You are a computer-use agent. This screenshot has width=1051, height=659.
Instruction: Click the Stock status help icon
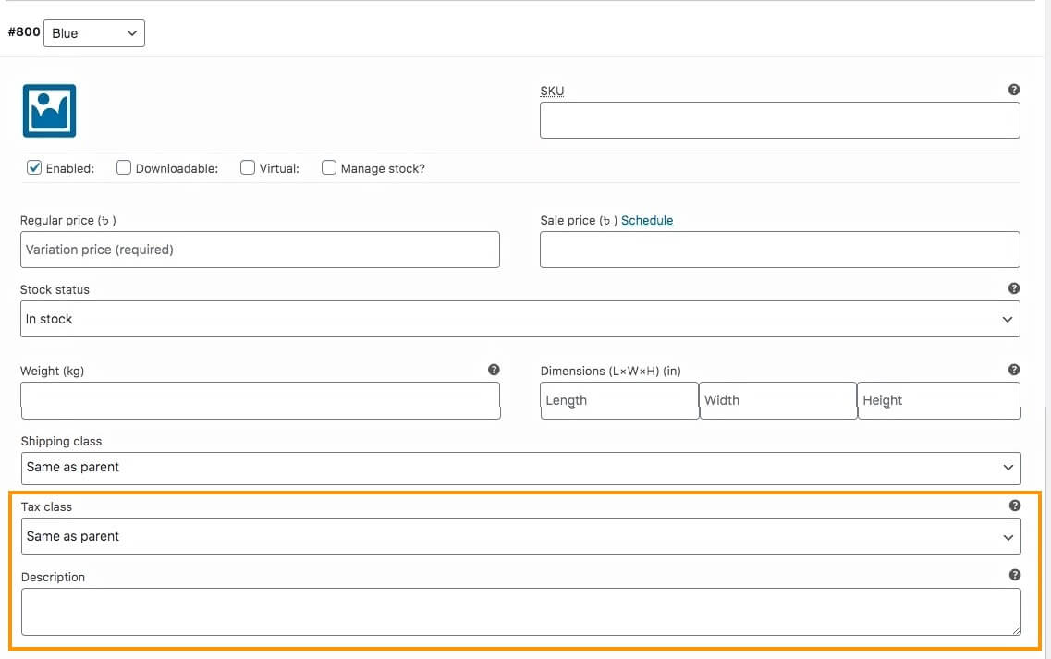[1014, 288]
